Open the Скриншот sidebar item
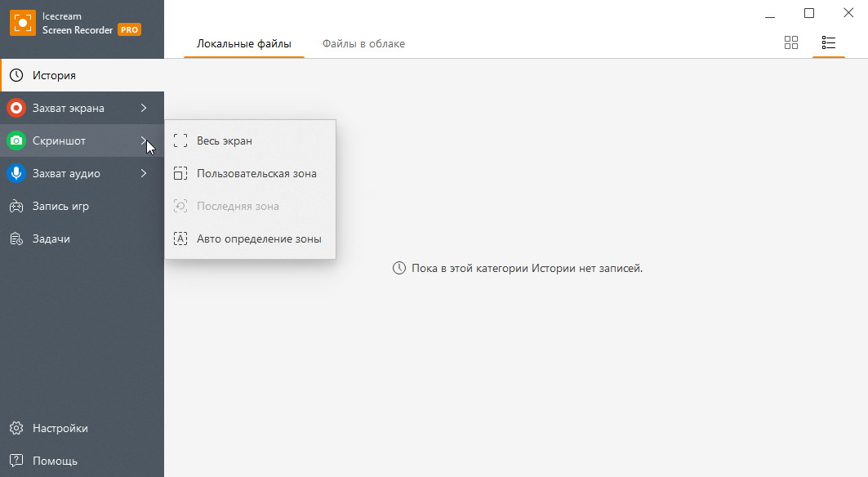Viewport: 868px width, 477px height. [x=82, y=140]
